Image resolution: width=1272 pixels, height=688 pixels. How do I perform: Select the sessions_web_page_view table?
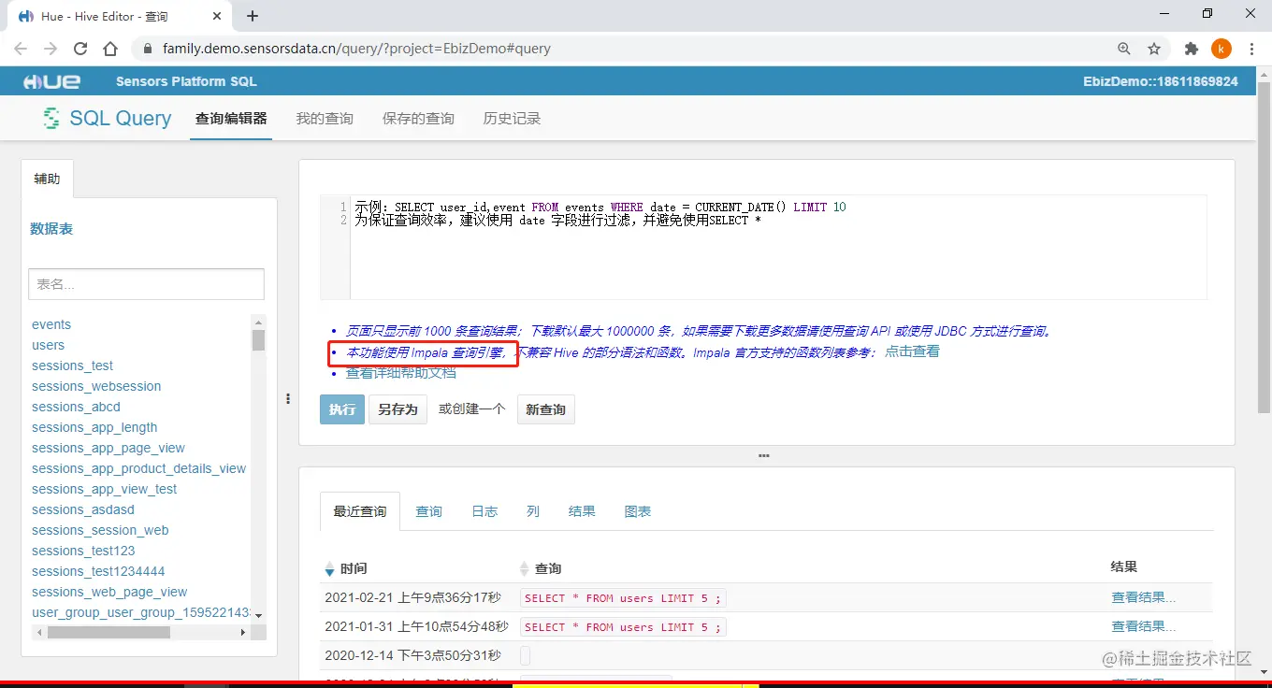point(109,592)
